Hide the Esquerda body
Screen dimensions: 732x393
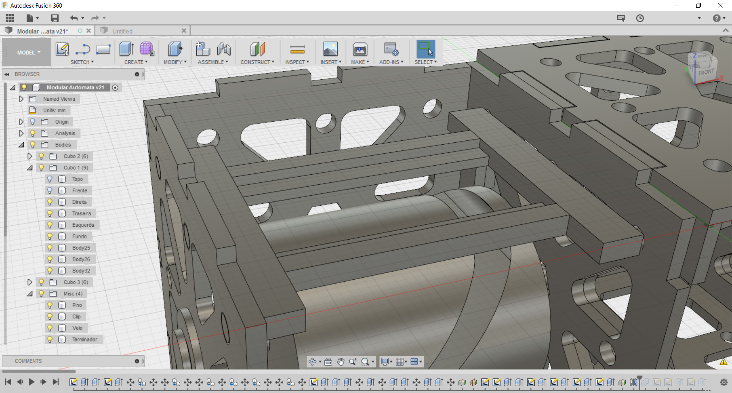pyautogui.click(x=50, y=225)
